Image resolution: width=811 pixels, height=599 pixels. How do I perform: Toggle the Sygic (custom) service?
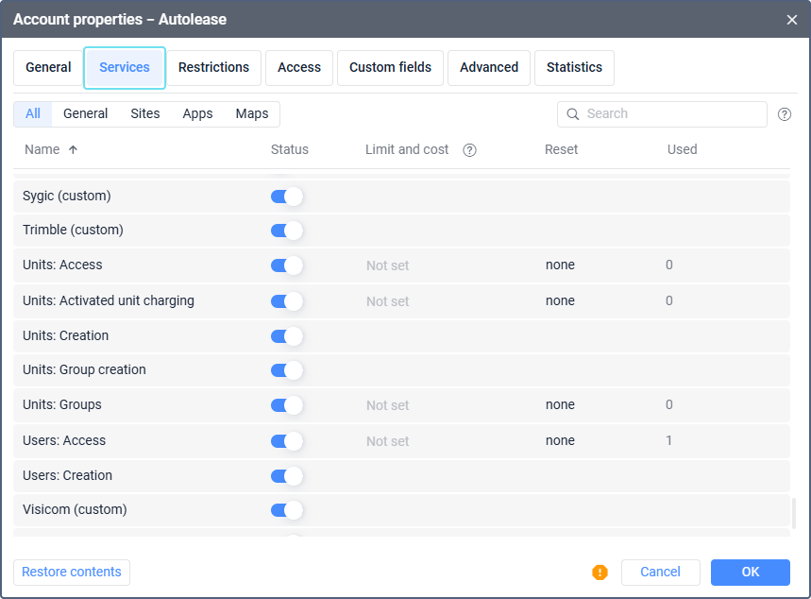(286, 197)
